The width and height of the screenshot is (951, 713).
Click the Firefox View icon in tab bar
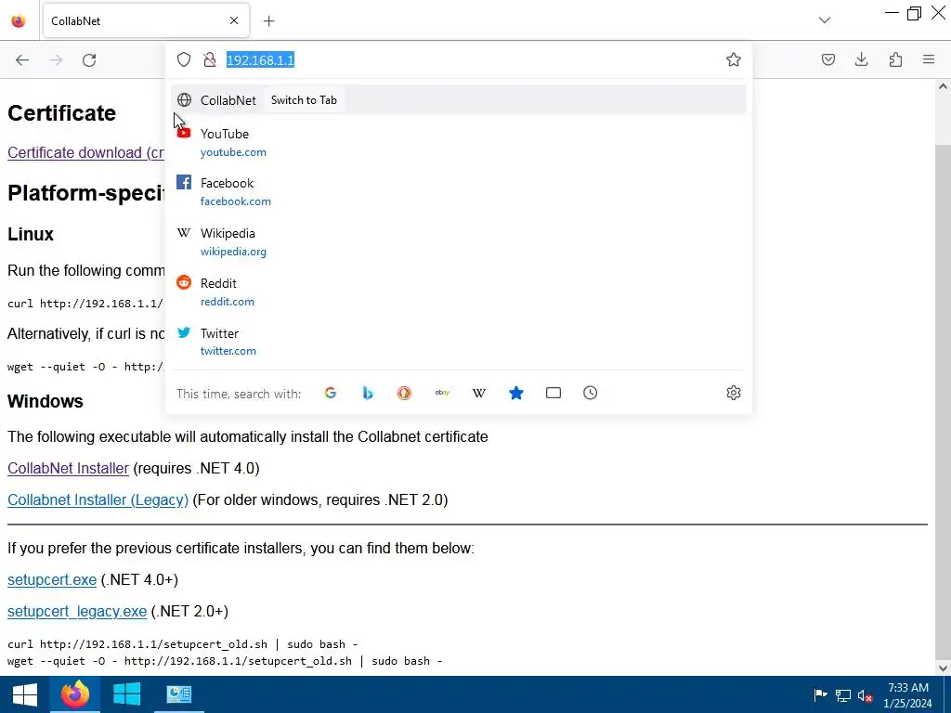point(19,20)
